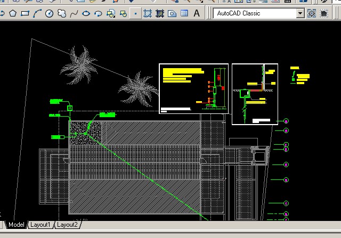Select the topmost magenta grid bubble

click(x=286, y=121)
